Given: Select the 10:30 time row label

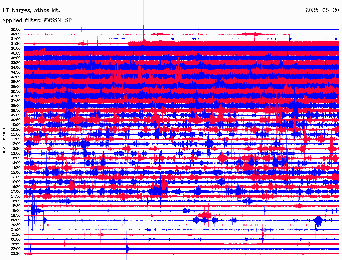Looking at the screenshot, I should 16,130.
